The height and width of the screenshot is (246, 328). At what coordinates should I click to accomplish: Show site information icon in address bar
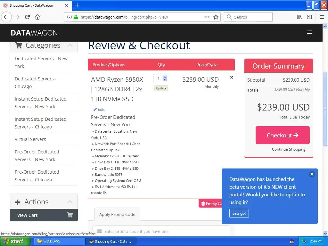pyautogui.click(x=69, y=17)
